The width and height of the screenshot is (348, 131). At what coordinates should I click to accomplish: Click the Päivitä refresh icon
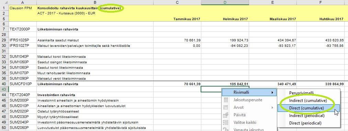(x=226, y=115)
